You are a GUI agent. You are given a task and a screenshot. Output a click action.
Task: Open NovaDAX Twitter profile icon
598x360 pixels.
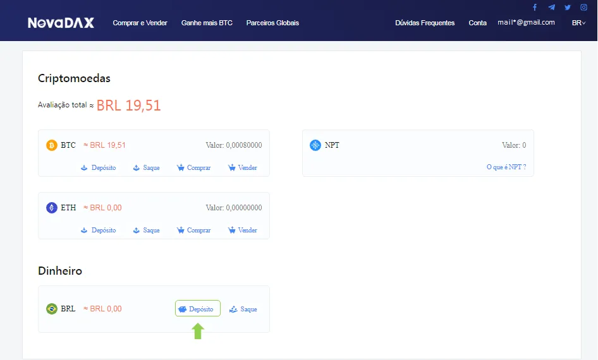point(568,7)
